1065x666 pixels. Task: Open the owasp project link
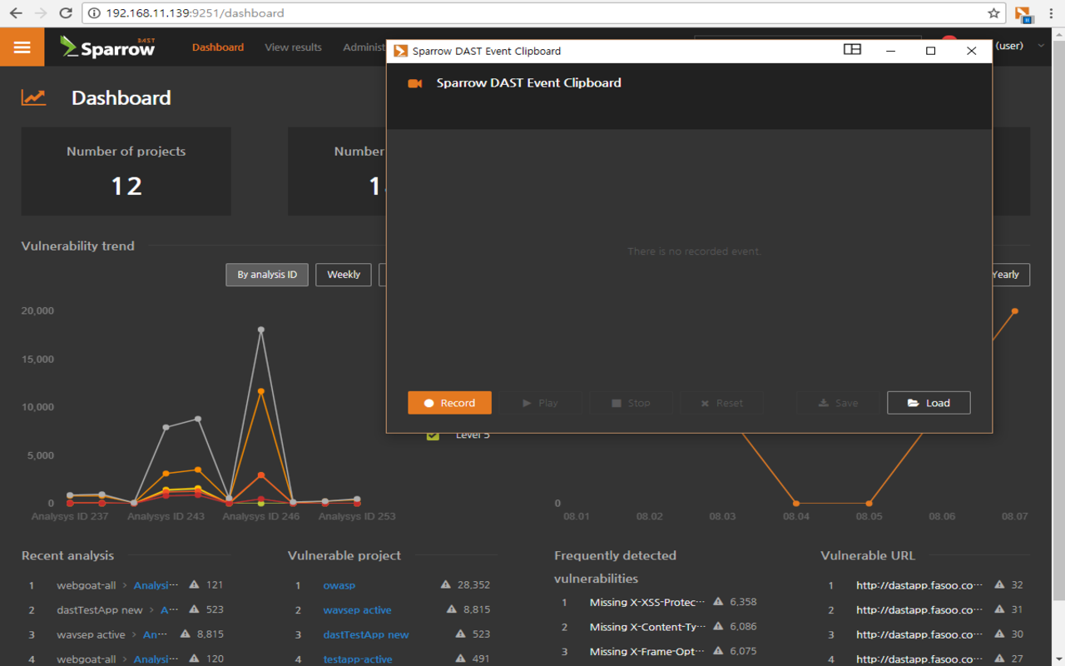pyautogui.click(x=339, y=585)
